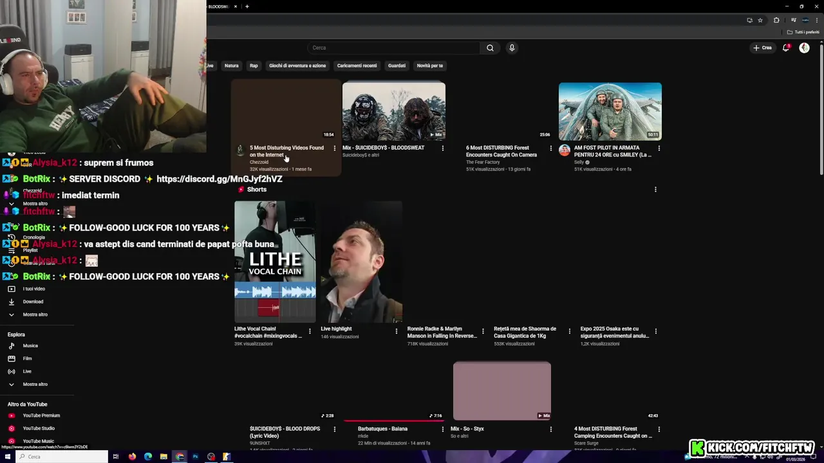
Task: Open options for 4 Most DISTURBING Forest Camping
Action: click(659, 429)
